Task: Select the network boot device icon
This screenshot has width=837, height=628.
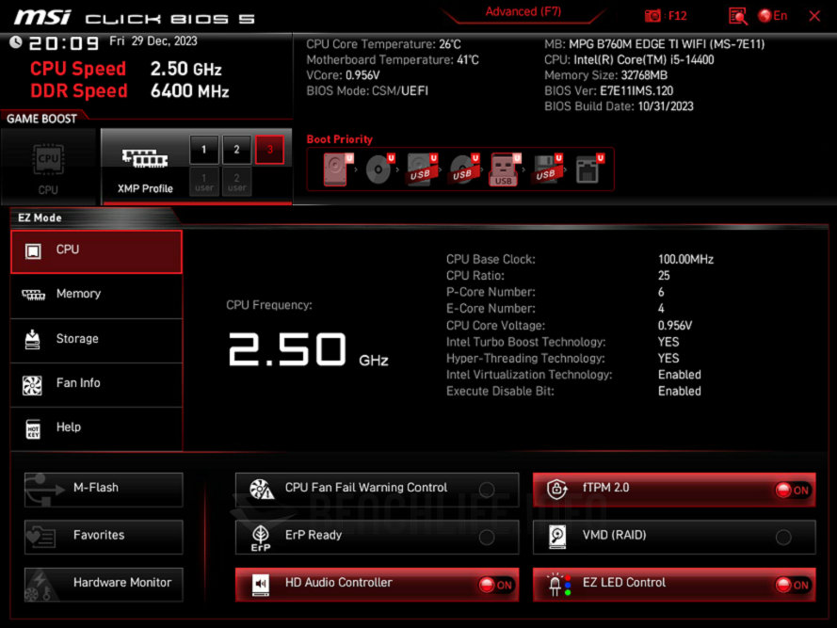Action: click(589, 169)
